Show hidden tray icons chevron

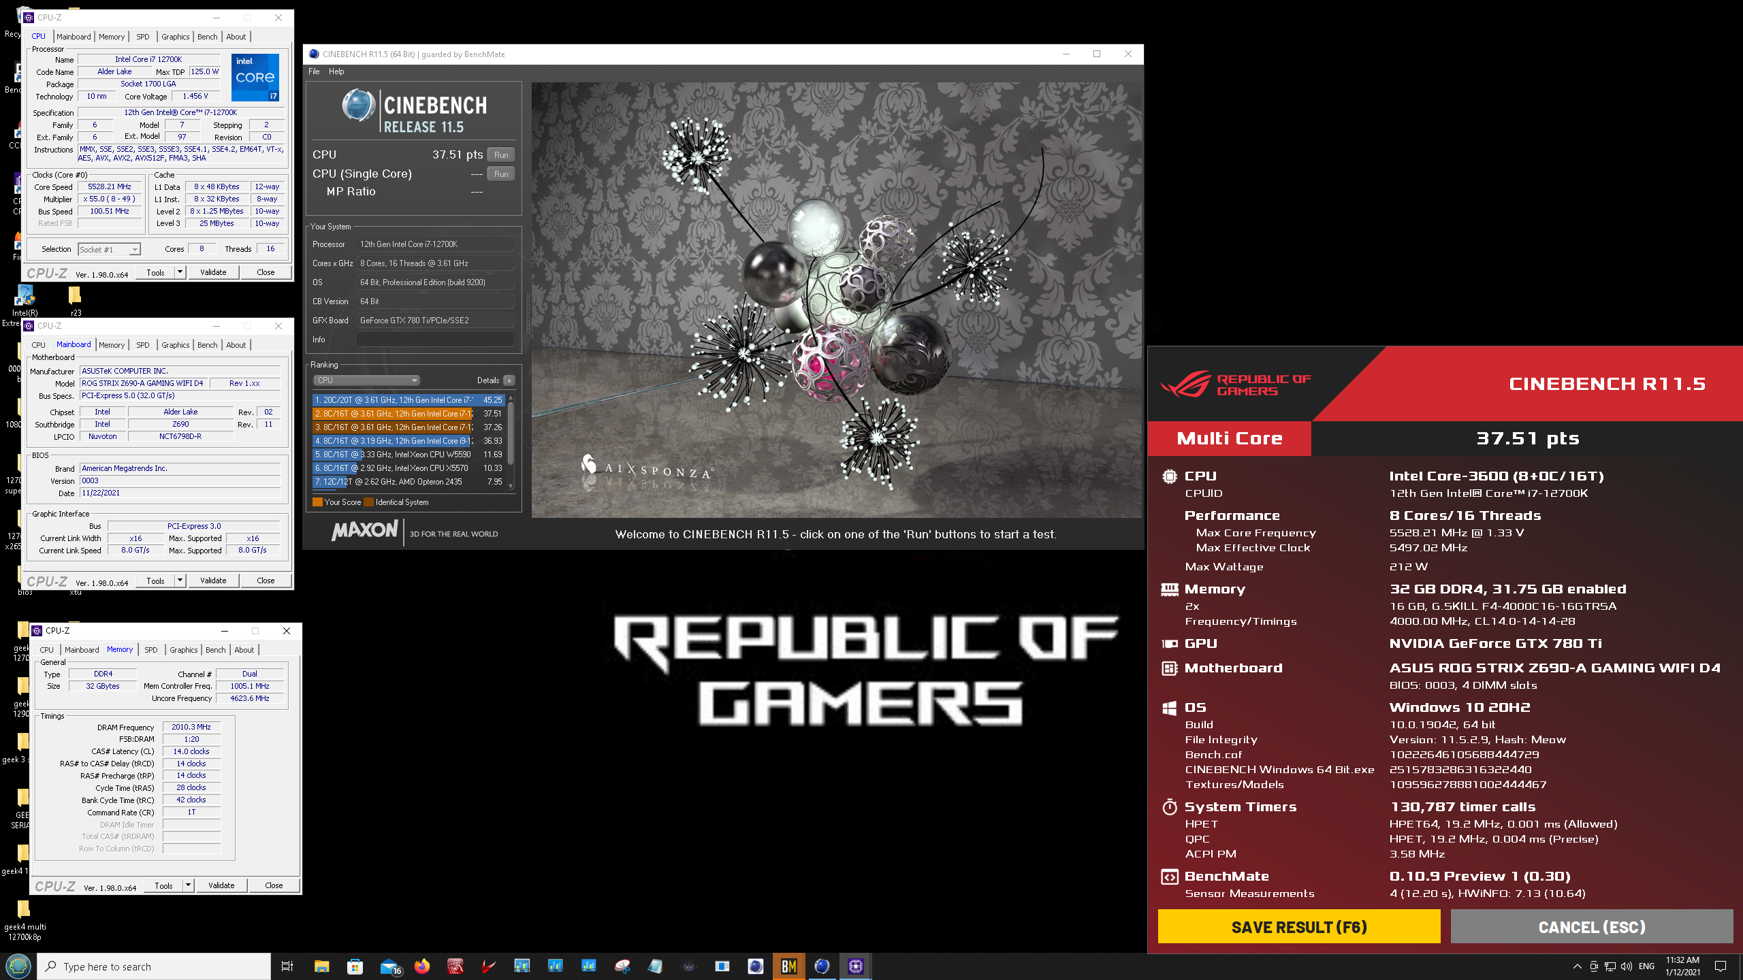pos(1577,966)
